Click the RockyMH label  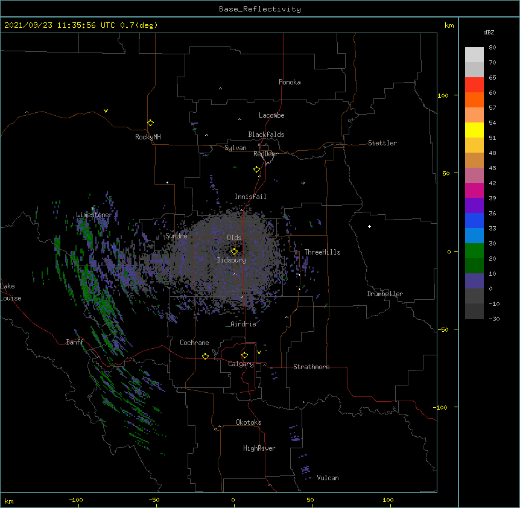coord(148,137)
